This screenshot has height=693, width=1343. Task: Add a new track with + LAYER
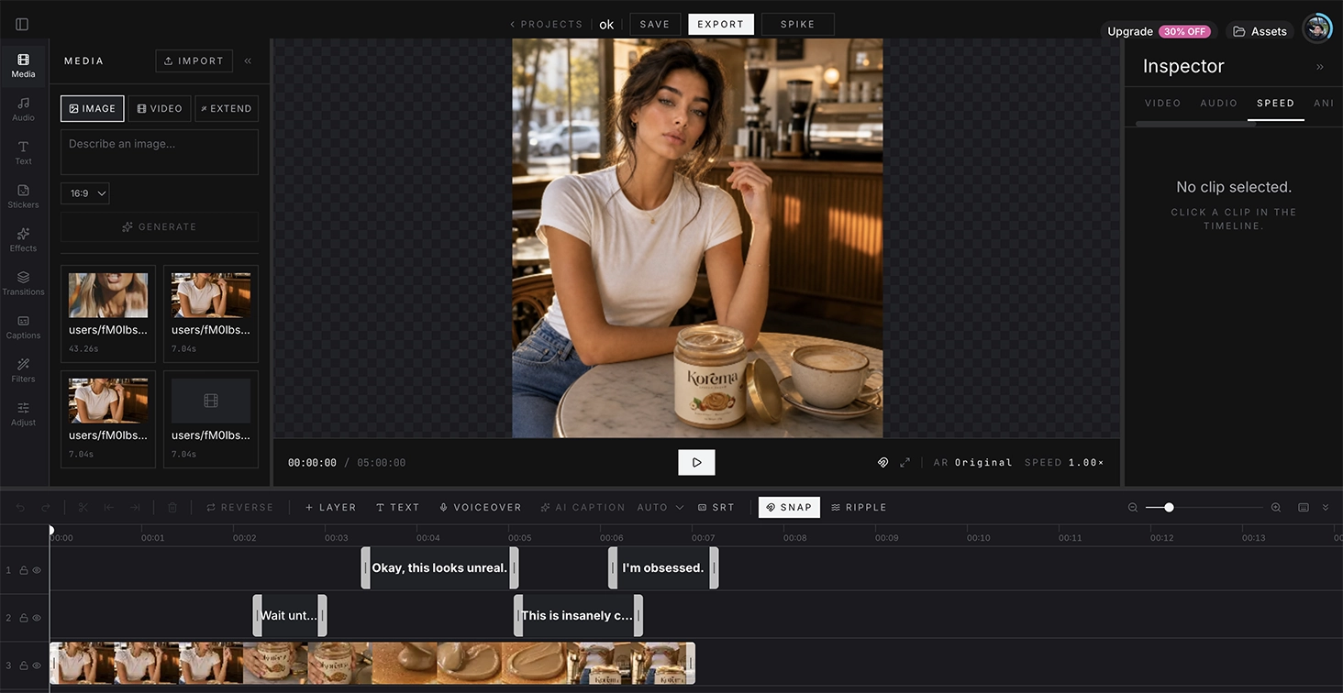[330, 507]
